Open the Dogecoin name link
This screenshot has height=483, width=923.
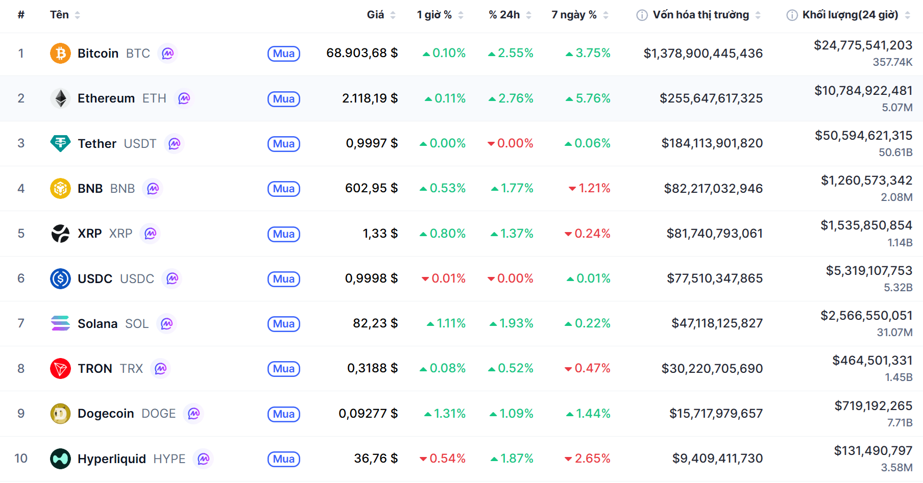coord(106,414)
